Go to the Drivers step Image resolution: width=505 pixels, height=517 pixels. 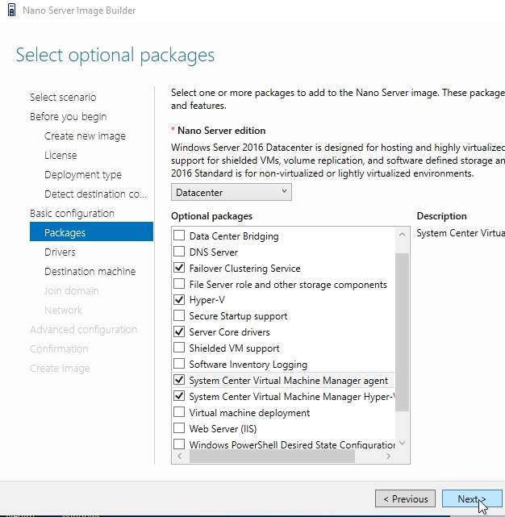61,252
